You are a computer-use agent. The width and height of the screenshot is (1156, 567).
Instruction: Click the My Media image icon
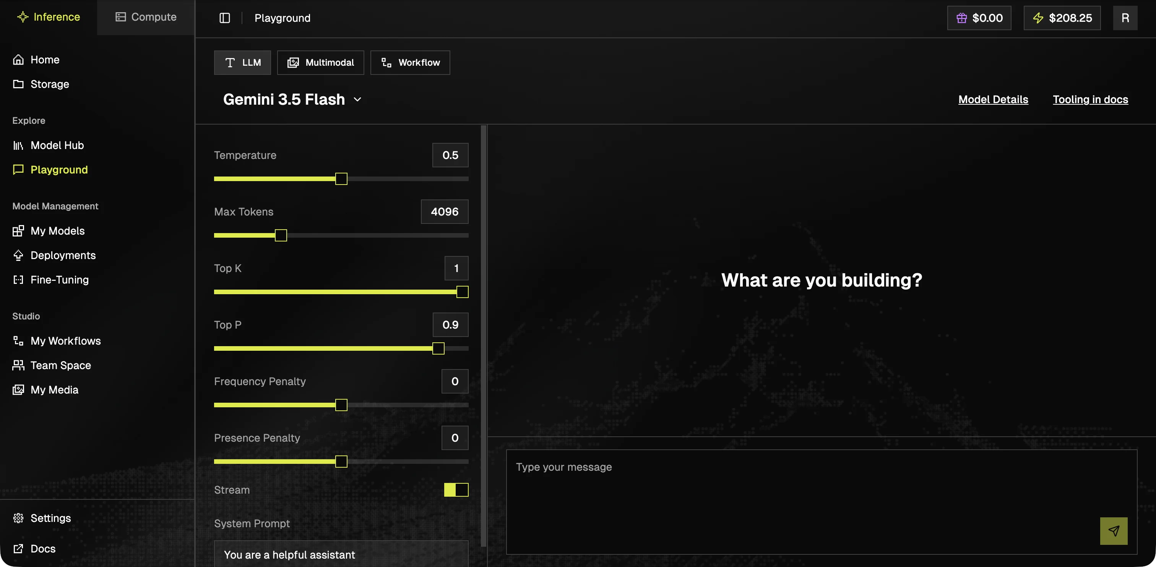click(18, 390)
